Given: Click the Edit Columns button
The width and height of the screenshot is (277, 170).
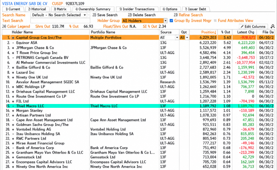Looking at the screenshot, I should coord(253,27).
